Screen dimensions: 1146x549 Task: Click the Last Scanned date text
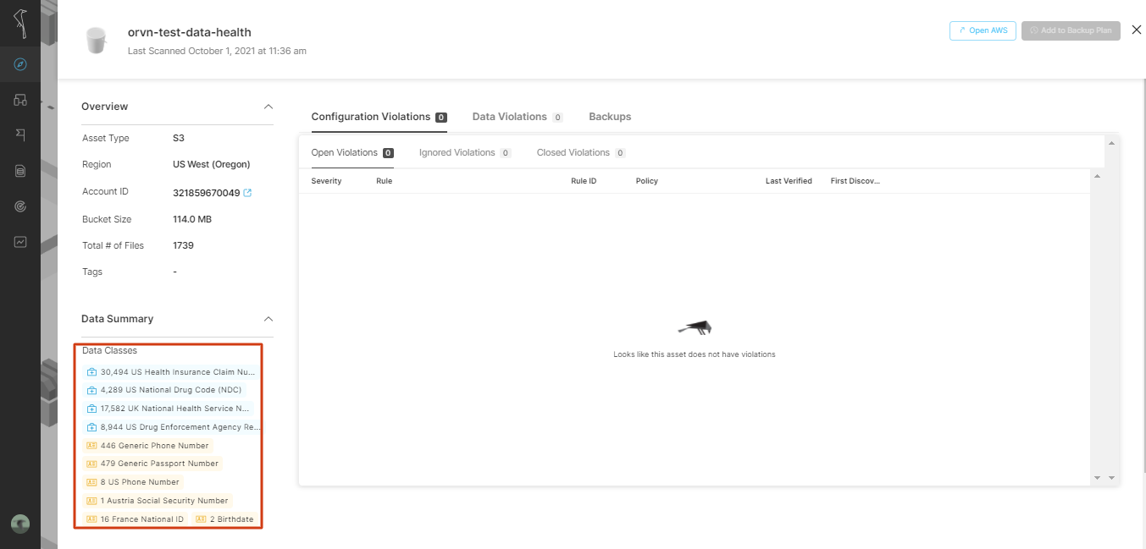pyautogui.click(x=217, y=51)
